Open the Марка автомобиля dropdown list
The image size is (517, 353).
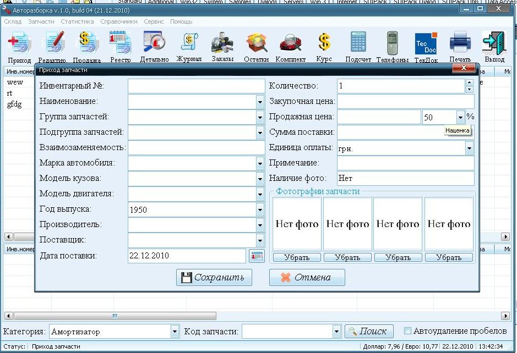(260, 163)
